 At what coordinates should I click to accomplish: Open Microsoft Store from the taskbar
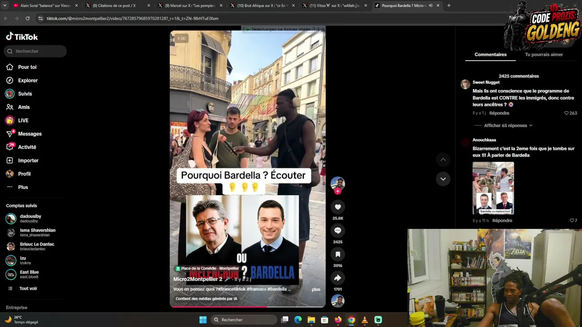pos(325,320)
